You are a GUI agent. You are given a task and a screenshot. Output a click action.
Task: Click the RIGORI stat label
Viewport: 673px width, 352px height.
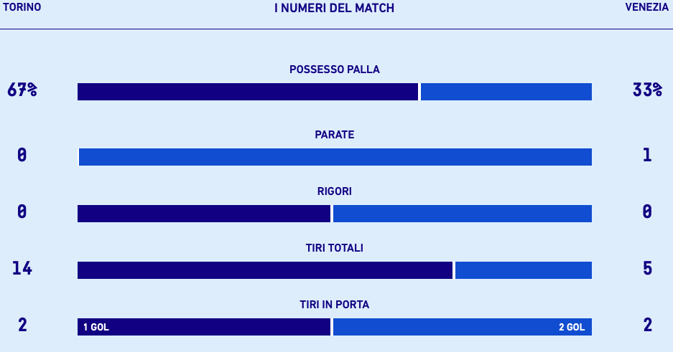click(335, 191)
